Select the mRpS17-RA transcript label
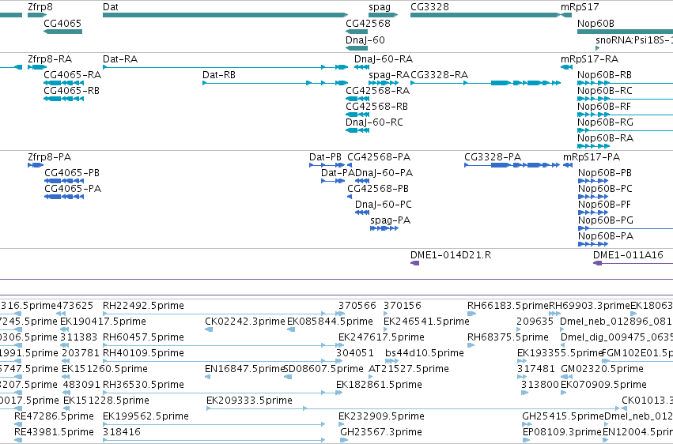The height and width of the screenshot is (444, 673). [x=589, y=58]
